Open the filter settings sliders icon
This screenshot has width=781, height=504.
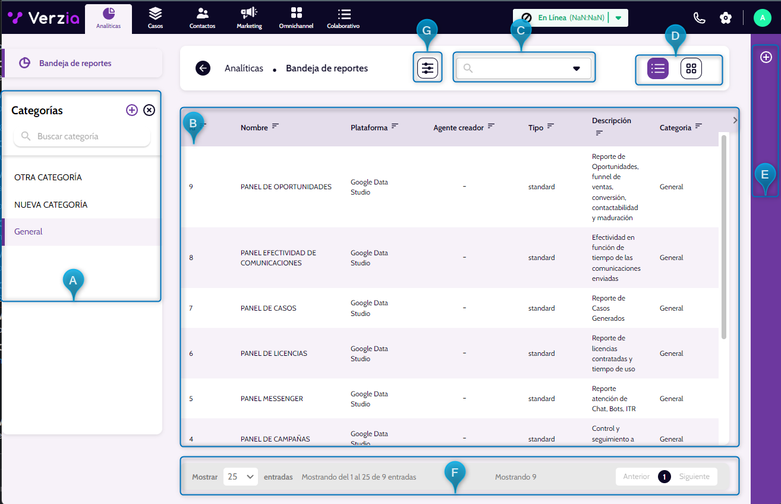(427, 68)
